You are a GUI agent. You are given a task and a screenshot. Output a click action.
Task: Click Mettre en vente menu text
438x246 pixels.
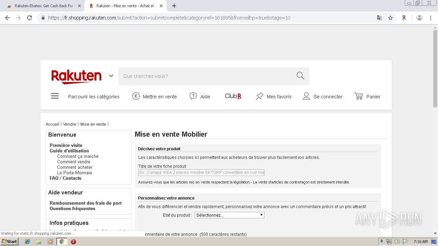click(160, 97)
